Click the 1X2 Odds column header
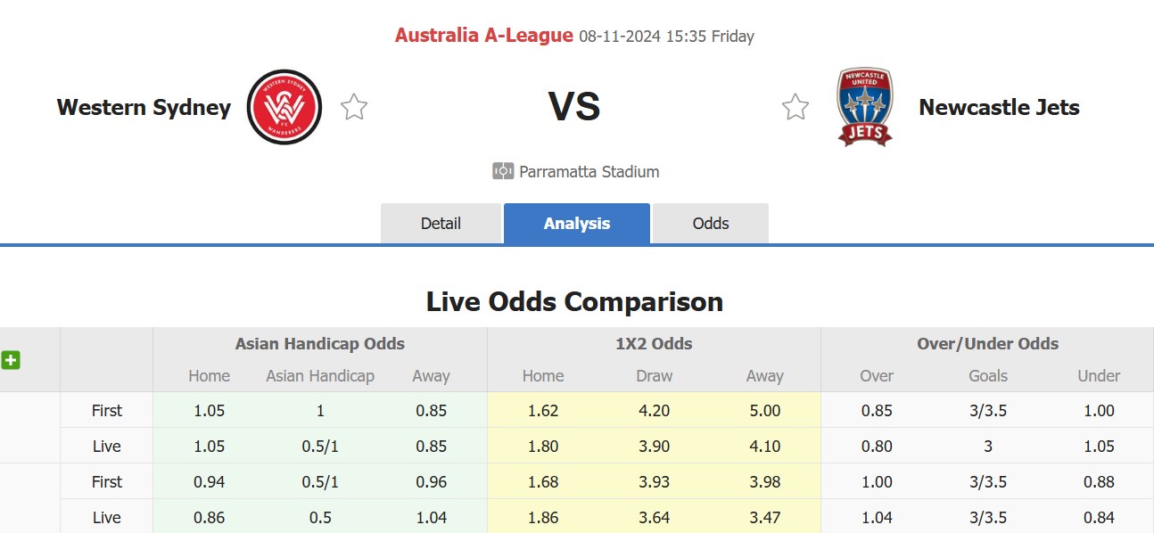The width and height of the screenshot is (1154, 533). (654, 343)
